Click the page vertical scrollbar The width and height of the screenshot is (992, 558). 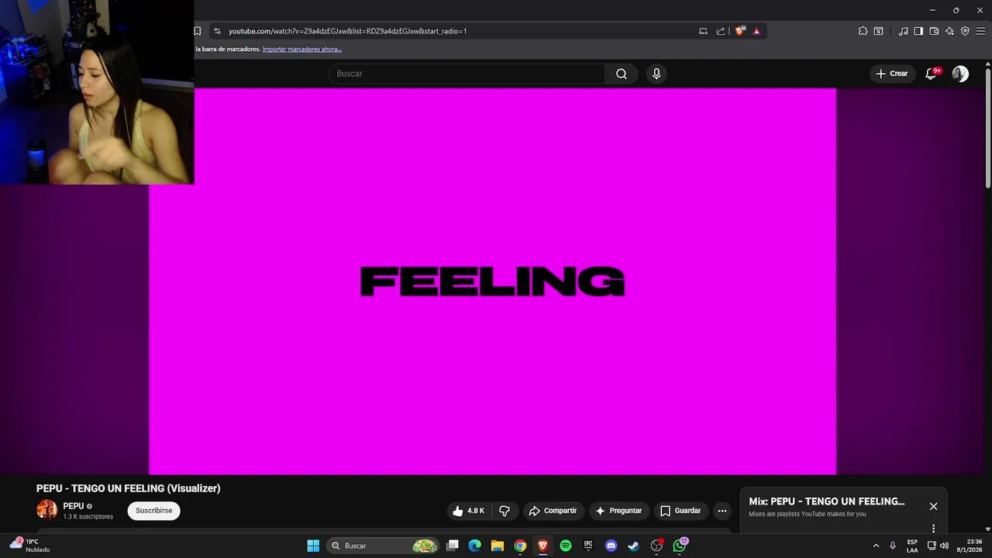[x=988, y=128]
